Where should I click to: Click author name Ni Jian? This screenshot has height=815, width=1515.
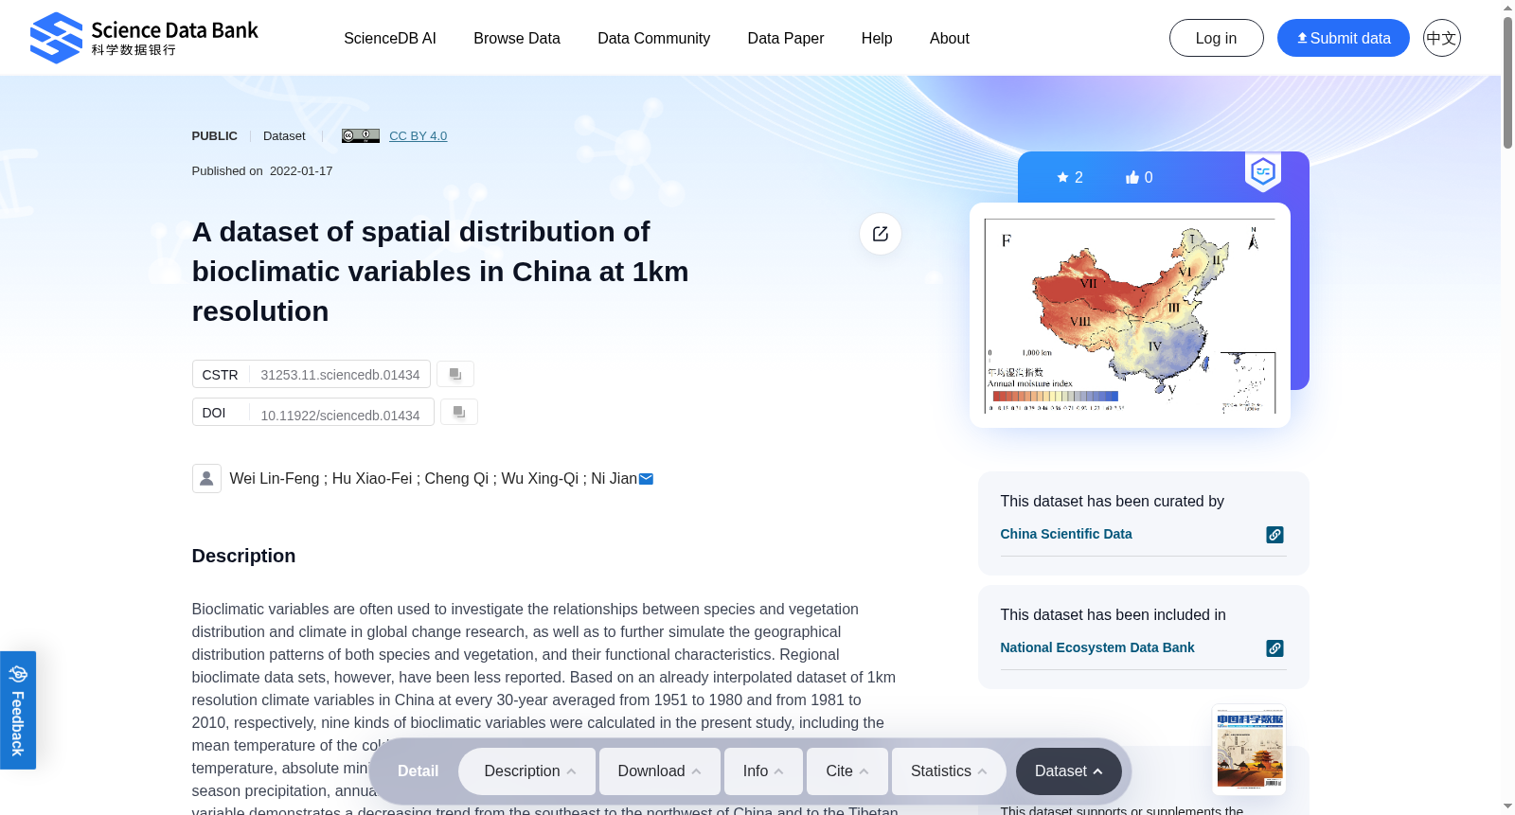point(615,479)
